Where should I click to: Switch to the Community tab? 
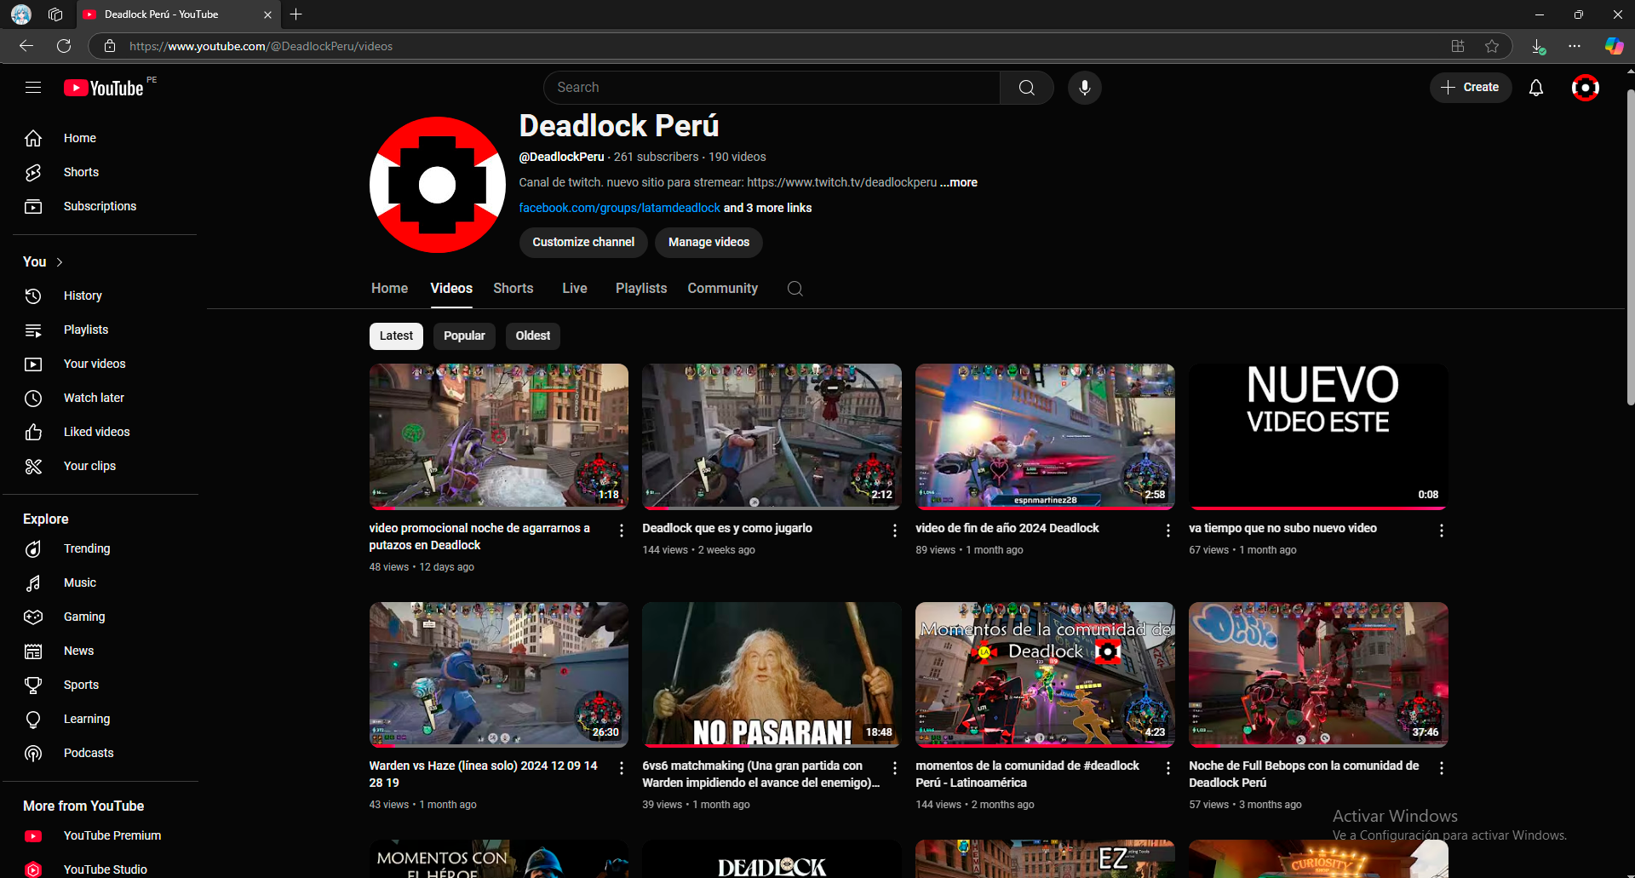[723, 289]
